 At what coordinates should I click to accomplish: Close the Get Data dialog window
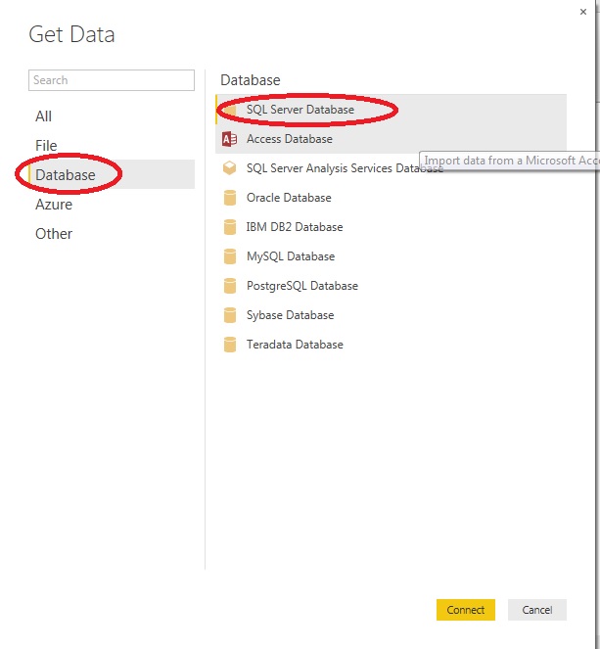[x=584, y=12]
